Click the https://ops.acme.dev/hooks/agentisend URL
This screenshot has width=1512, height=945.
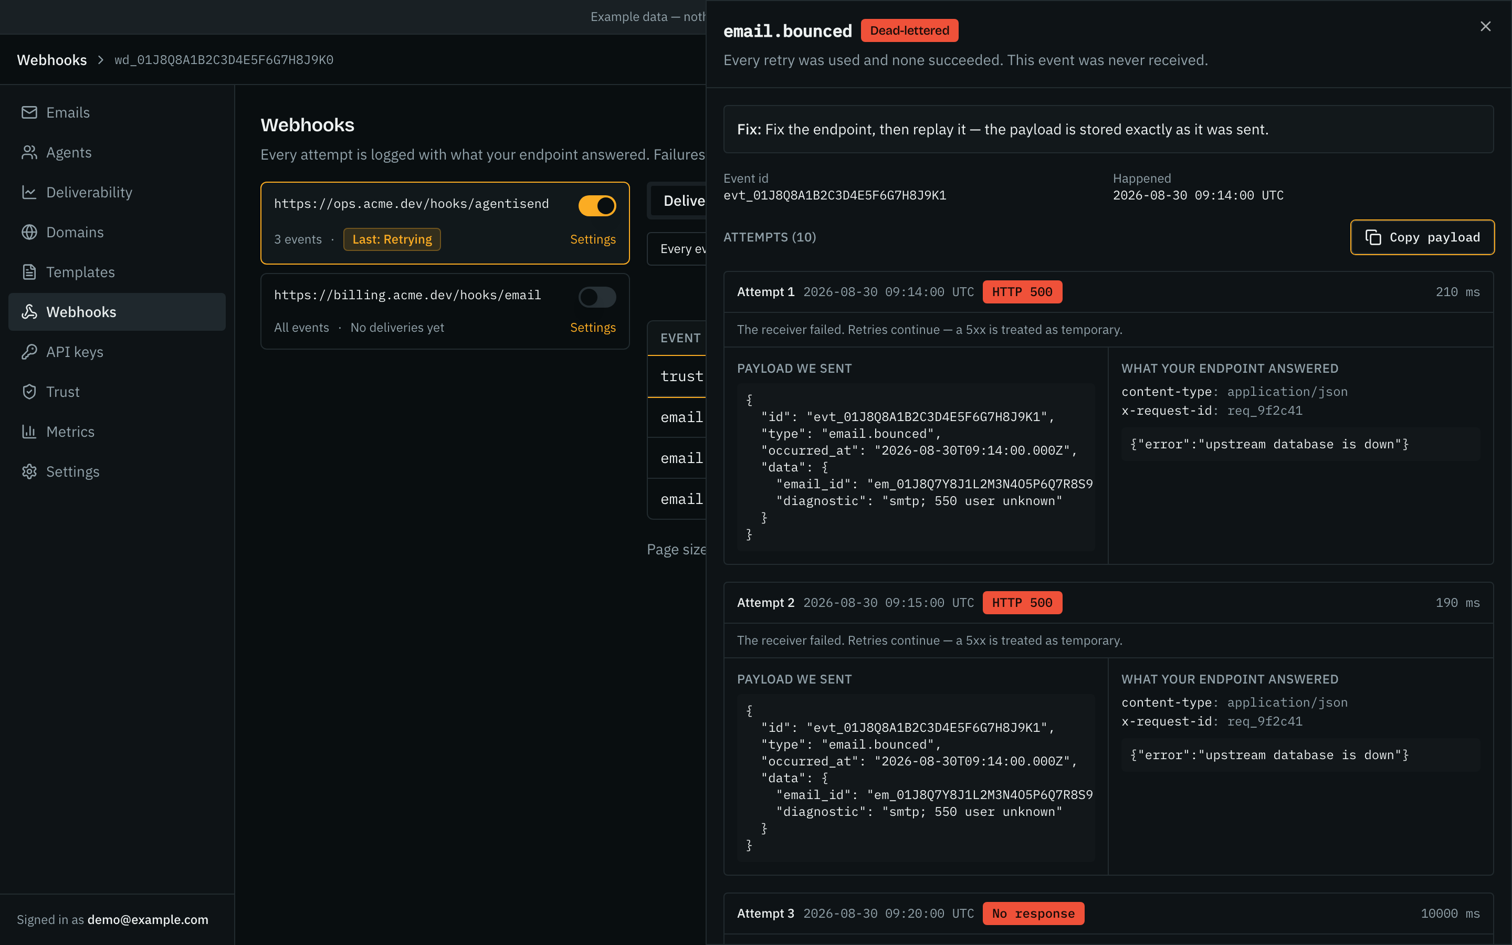point(411,204)
